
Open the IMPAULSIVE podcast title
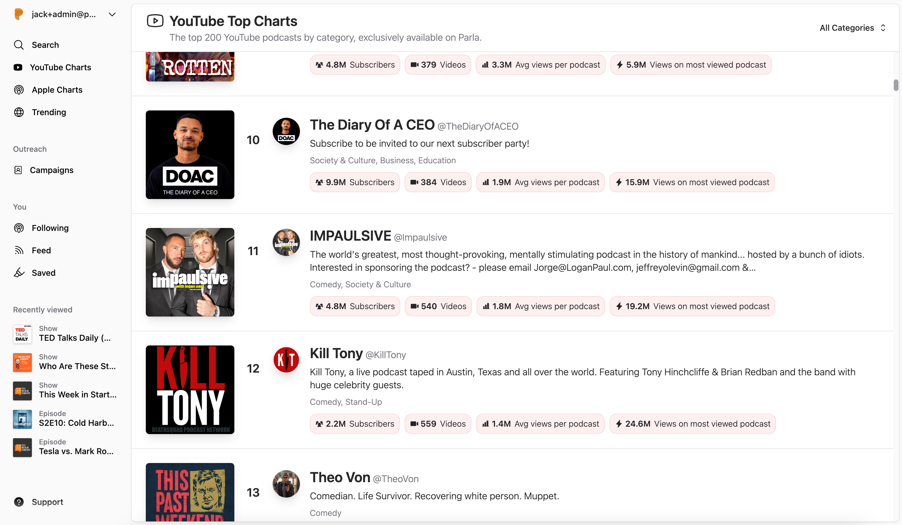[x=350, y=236]
